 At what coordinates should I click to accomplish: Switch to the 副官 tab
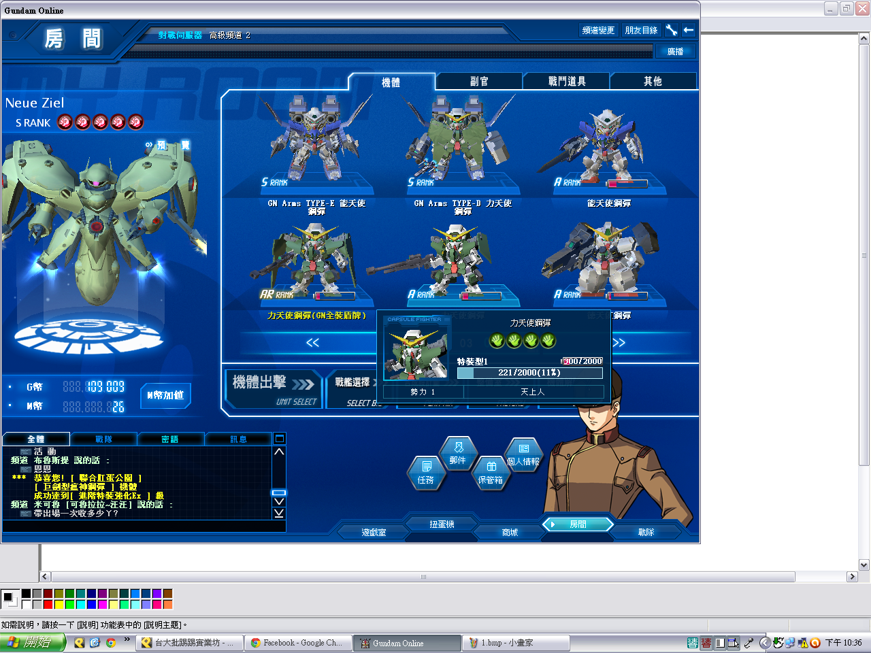point(479,81)
